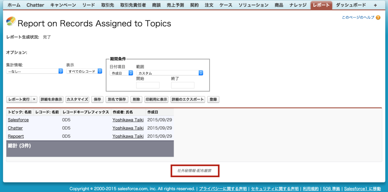The image size is (388, 192).
Task: Open the 取引先 tab
Action: pos(108,5)
